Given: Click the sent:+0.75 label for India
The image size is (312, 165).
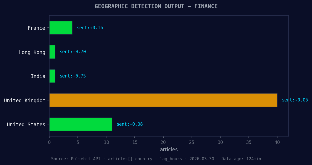Looking at the screenshot, I should click(73, 76).
